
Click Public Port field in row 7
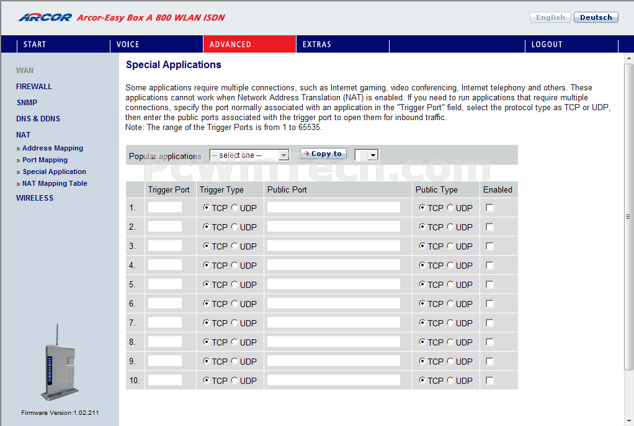click(x=334, y=323)
